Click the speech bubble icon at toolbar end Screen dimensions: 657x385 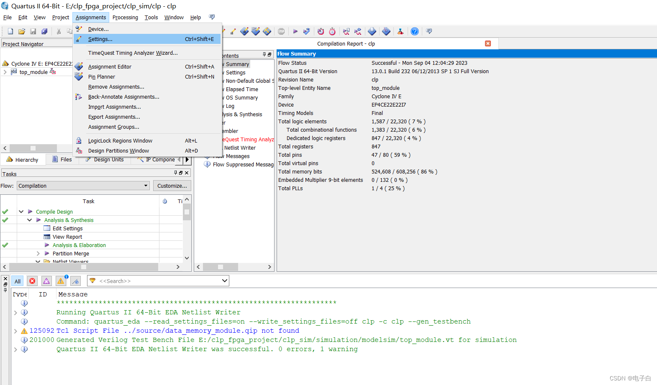[429, 31]
